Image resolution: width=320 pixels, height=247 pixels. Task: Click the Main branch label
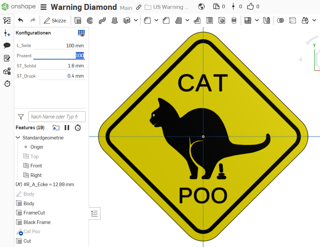click(126, 8)
